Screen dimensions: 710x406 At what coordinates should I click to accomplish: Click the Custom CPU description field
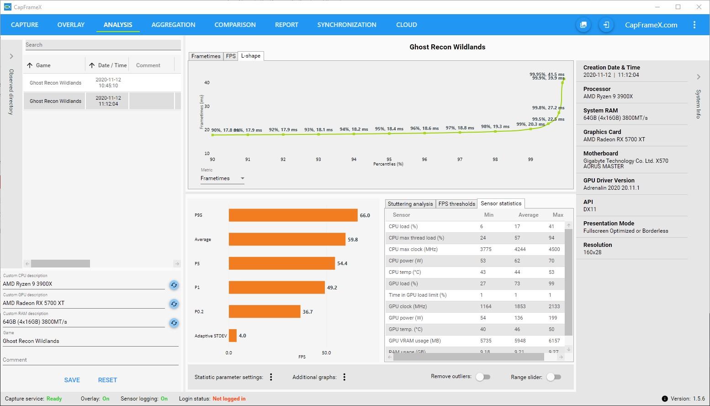click(84, 284)
